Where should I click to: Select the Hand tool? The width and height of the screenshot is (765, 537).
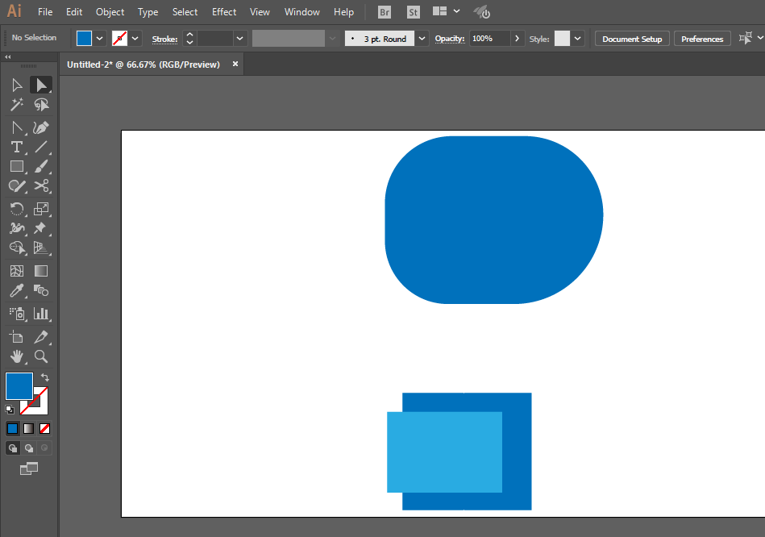16,356
